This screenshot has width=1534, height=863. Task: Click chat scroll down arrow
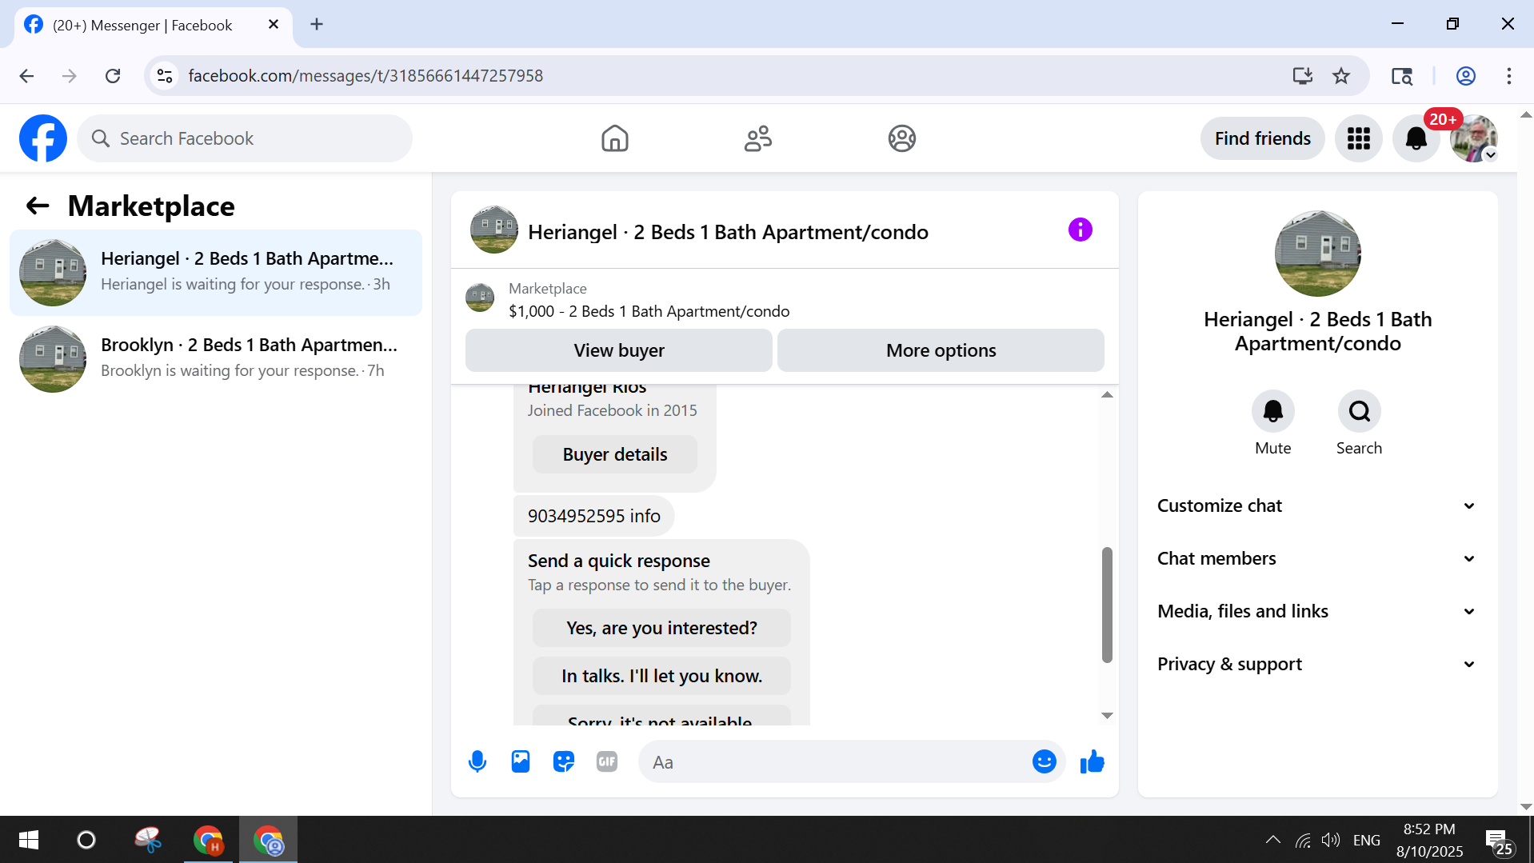click(1107, 716)
